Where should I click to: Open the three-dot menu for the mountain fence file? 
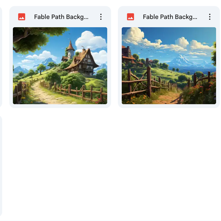coord(210,17)
